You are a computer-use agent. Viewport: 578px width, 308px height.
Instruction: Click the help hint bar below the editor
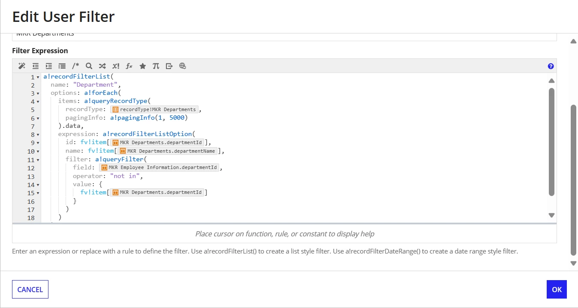[284, 234]
